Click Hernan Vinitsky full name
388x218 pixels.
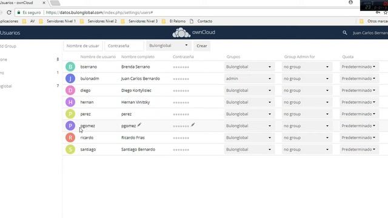pos(136,102)
